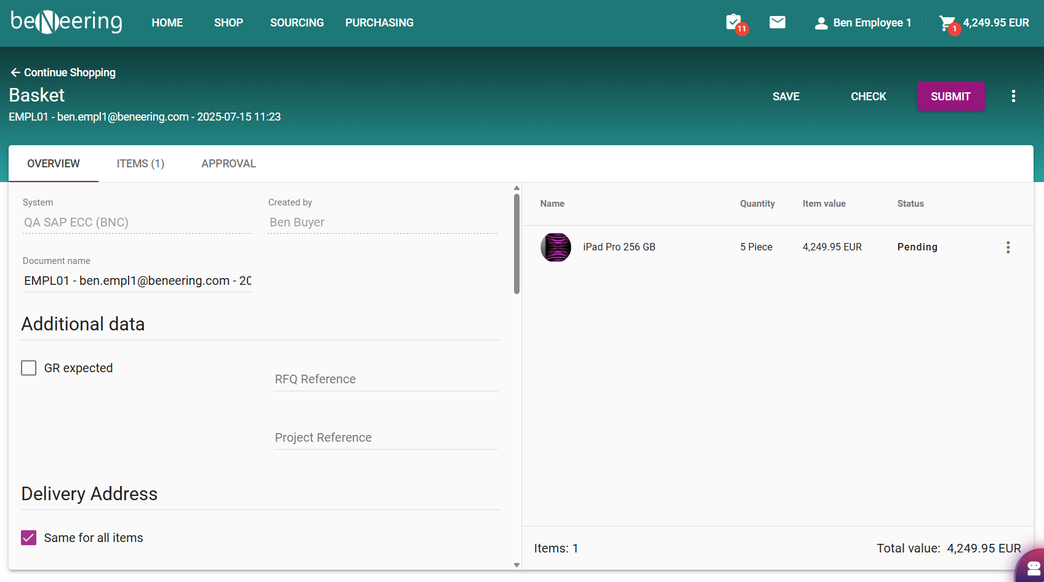Click the Continue Shopping back arrow
The width and height of the screenshot is (1044, 582).
pos(15,73)
